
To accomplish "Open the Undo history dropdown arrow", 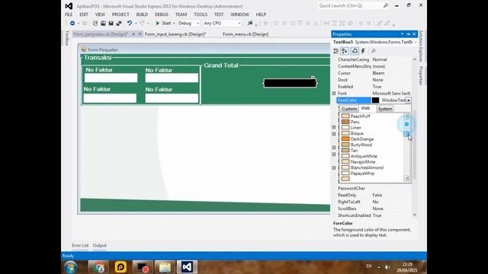I will [136, 24].
